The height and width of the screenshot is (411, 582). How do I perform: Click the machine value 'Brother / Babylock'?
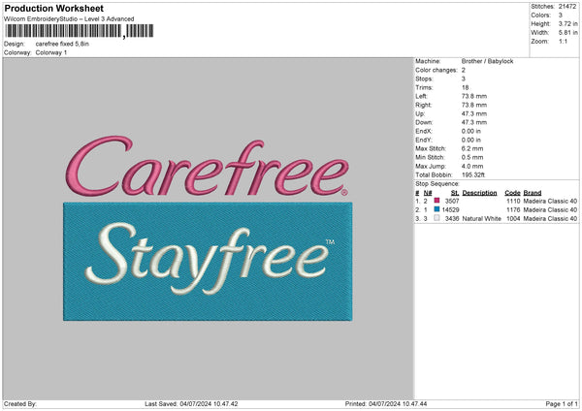click(487, 61)
